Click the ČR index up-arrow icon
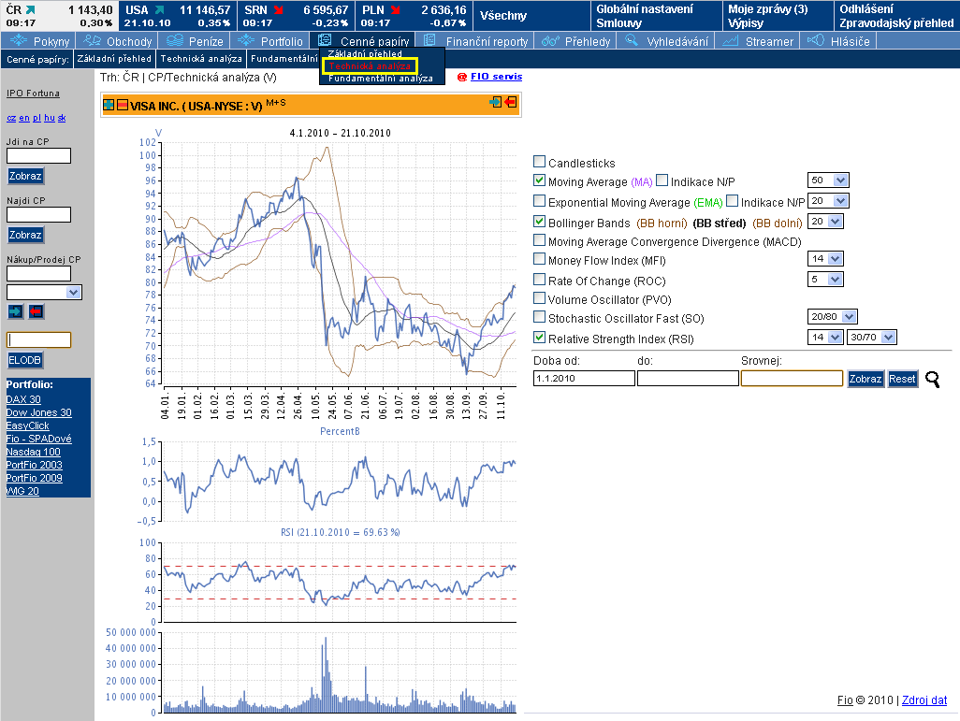Viewport: 960px width, 721px height. 31,9
